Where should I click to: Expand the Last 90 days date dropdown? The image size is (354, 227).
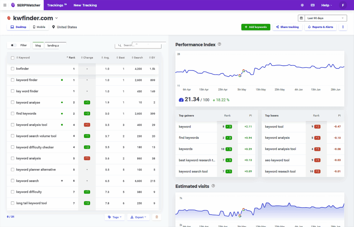pyautogui.click(x=322, y=18)
